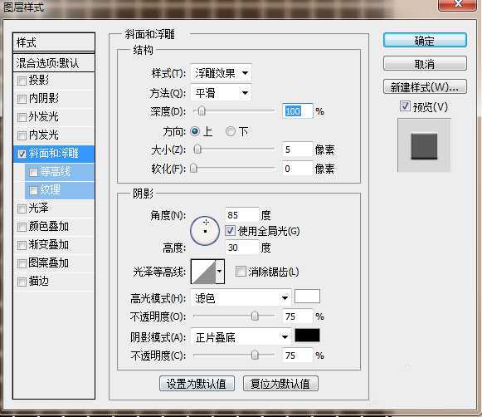Enable the 等高线 sub-option checkbox
This screenshot has height=417, width=482.
coord(33,172)
